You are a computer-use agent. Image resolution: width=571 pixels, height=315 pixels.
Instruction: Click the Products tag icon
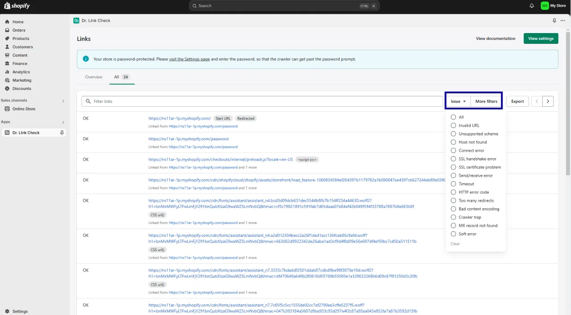7,38
